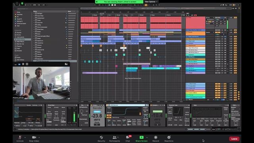Open the share options arrow beside Share Screen
The image size is (254, 143).
pos(147,137)
